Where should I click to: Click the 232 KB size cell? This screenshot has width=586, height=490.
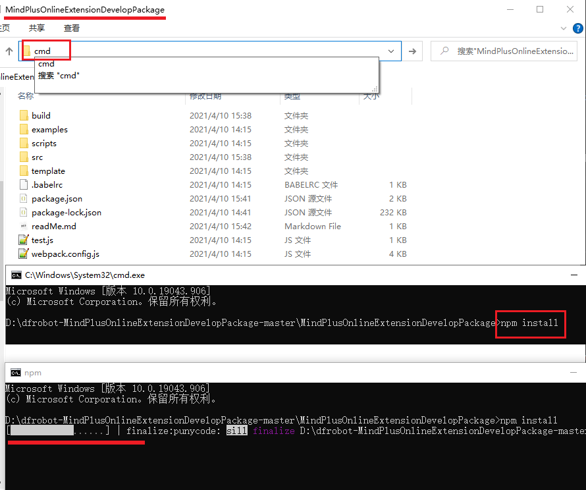393,212
